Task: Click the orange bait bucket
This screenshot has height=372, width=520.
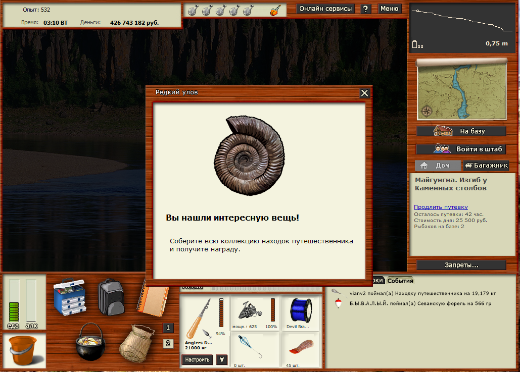Action: coord(25,351)
